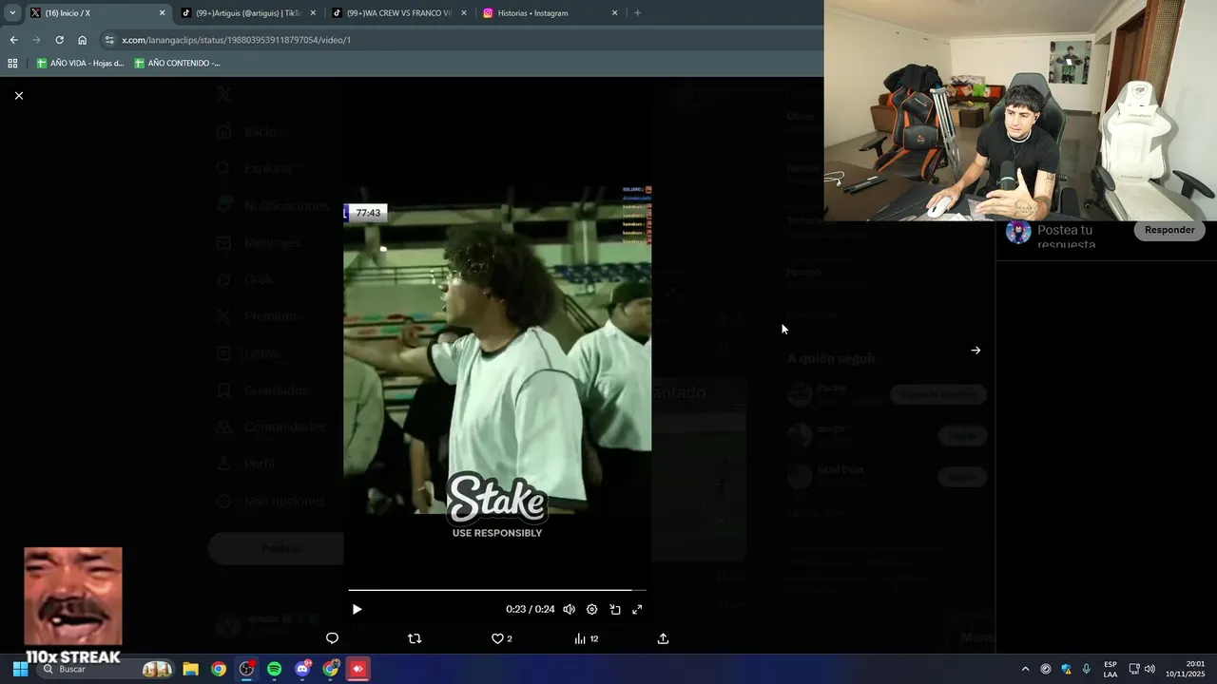The width and height of the screenshot is (1217, 684).
Task: Go to next media with right arrow
Action: coord(976,351)
